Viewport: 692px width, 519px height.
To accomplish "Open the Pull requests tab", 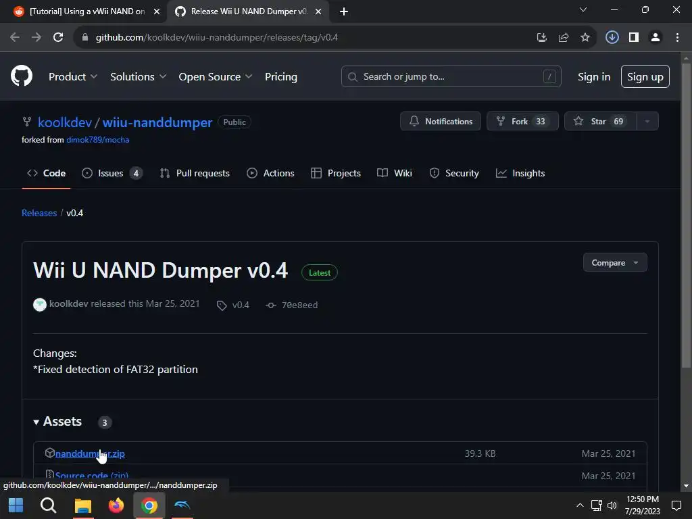I will coord(194,173).
